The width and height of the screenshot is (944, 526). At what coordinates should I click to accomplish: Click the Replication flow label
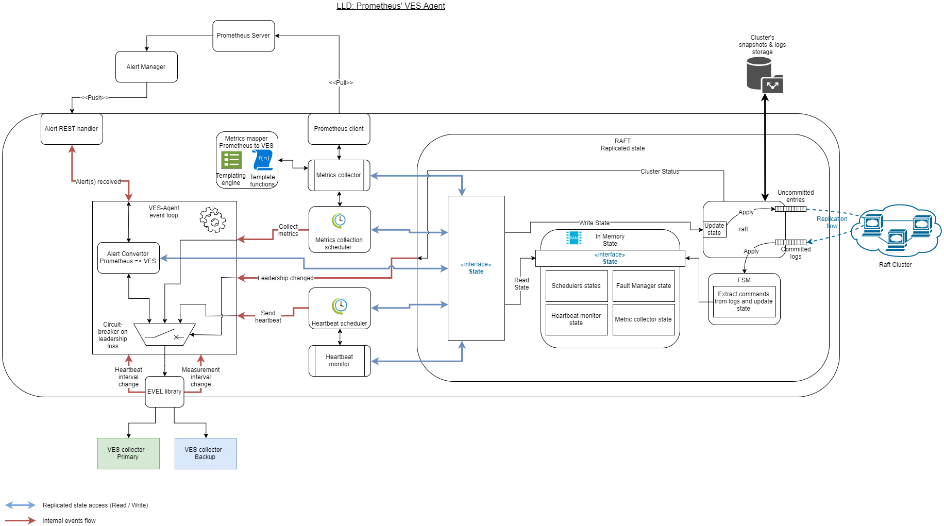[832, 223]
